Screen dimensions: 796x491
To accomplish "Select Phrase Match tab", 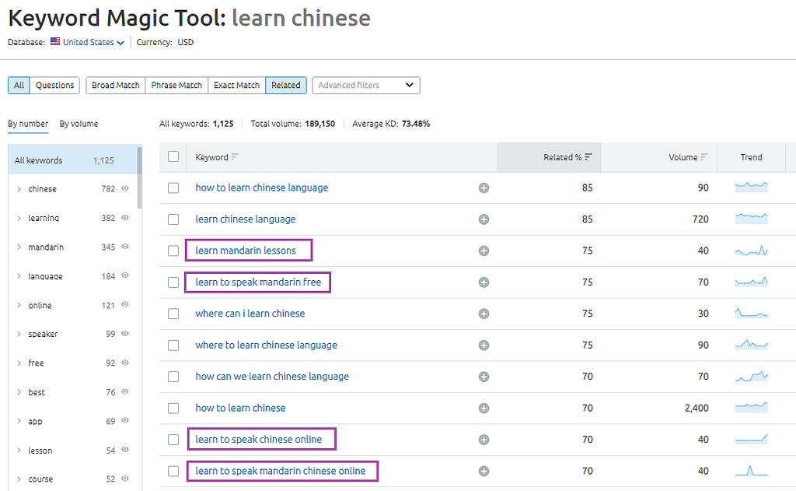I will pyautogui.click(x=176, y=86).
